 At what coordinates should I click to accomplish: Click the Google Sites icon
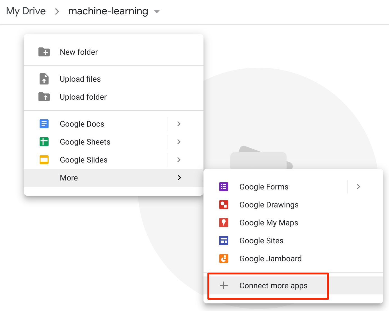(x=224, y=241)
